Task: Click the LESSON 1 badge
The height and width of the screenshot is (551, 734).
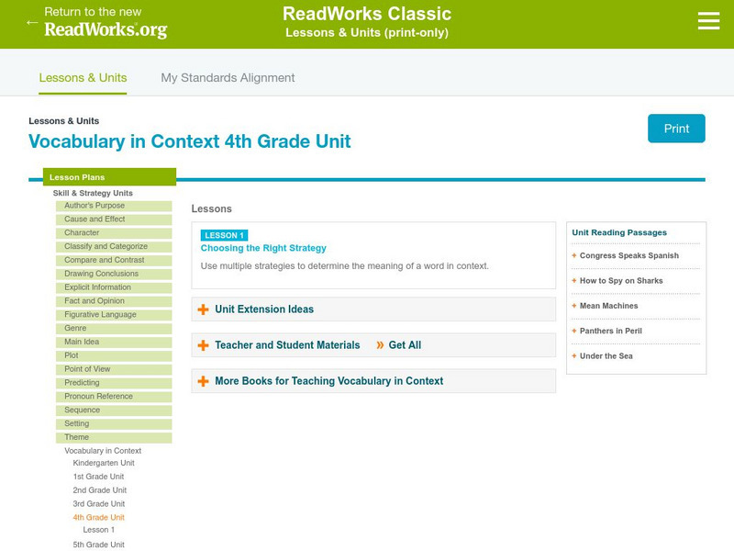Action: pos(224,235)
